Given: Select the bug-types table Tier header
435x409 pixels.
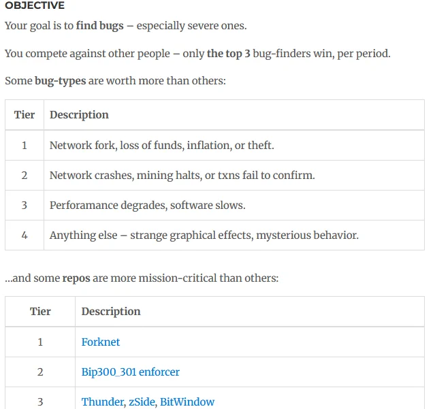Looking at the screenshot, I should (x=25, y=115).
